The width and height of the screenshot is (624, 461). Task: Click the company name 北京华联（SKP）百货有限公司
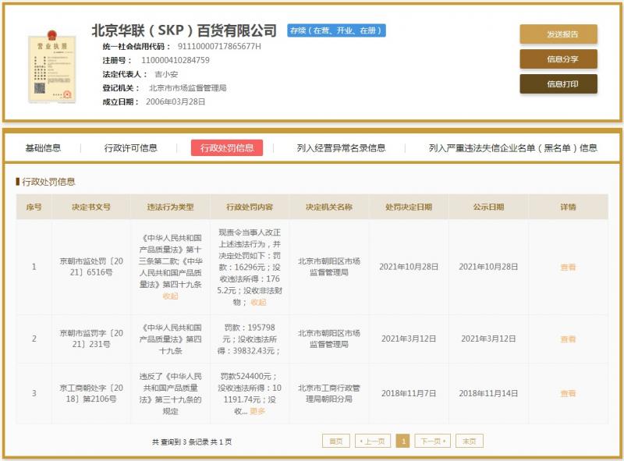(184, 30)
